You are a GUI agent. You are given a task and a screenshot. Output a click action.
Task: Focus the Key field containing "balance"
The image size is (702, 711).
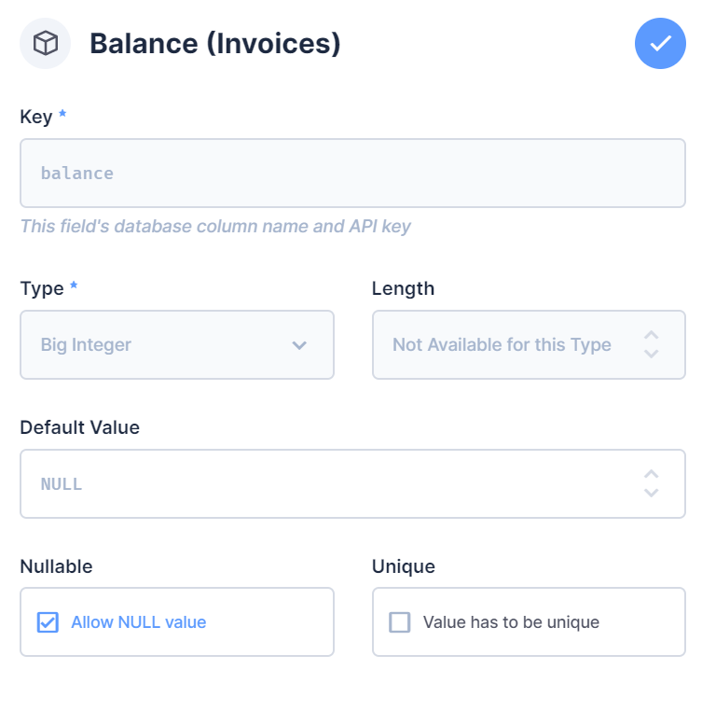[352, 174]
